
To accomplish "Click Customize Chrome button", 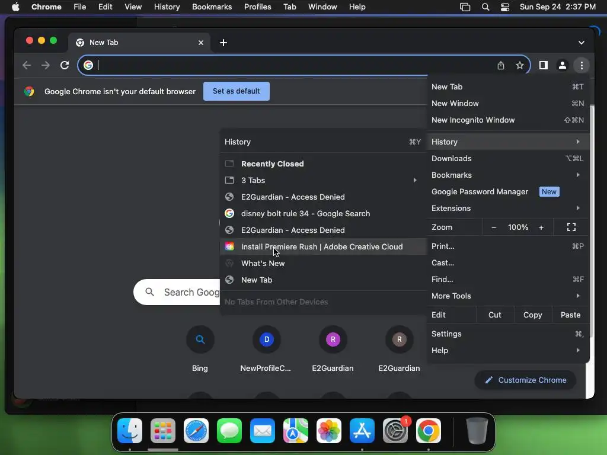I will tap(525, 380).
